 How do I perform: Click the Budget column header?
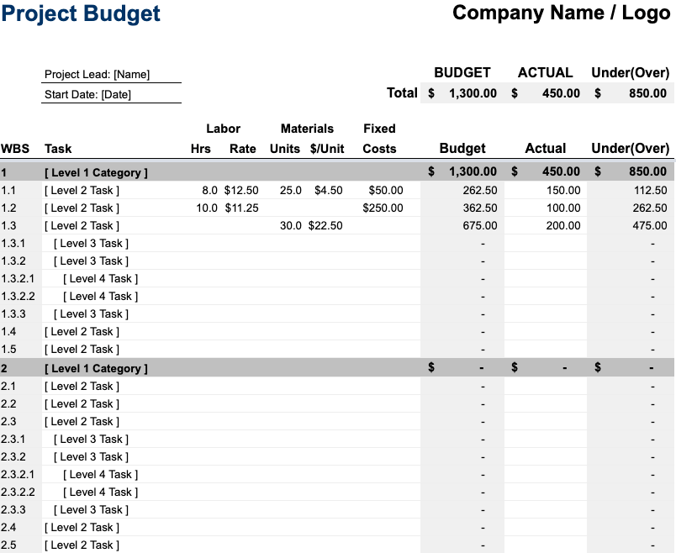pyautogui.click(x=462, y=148)
